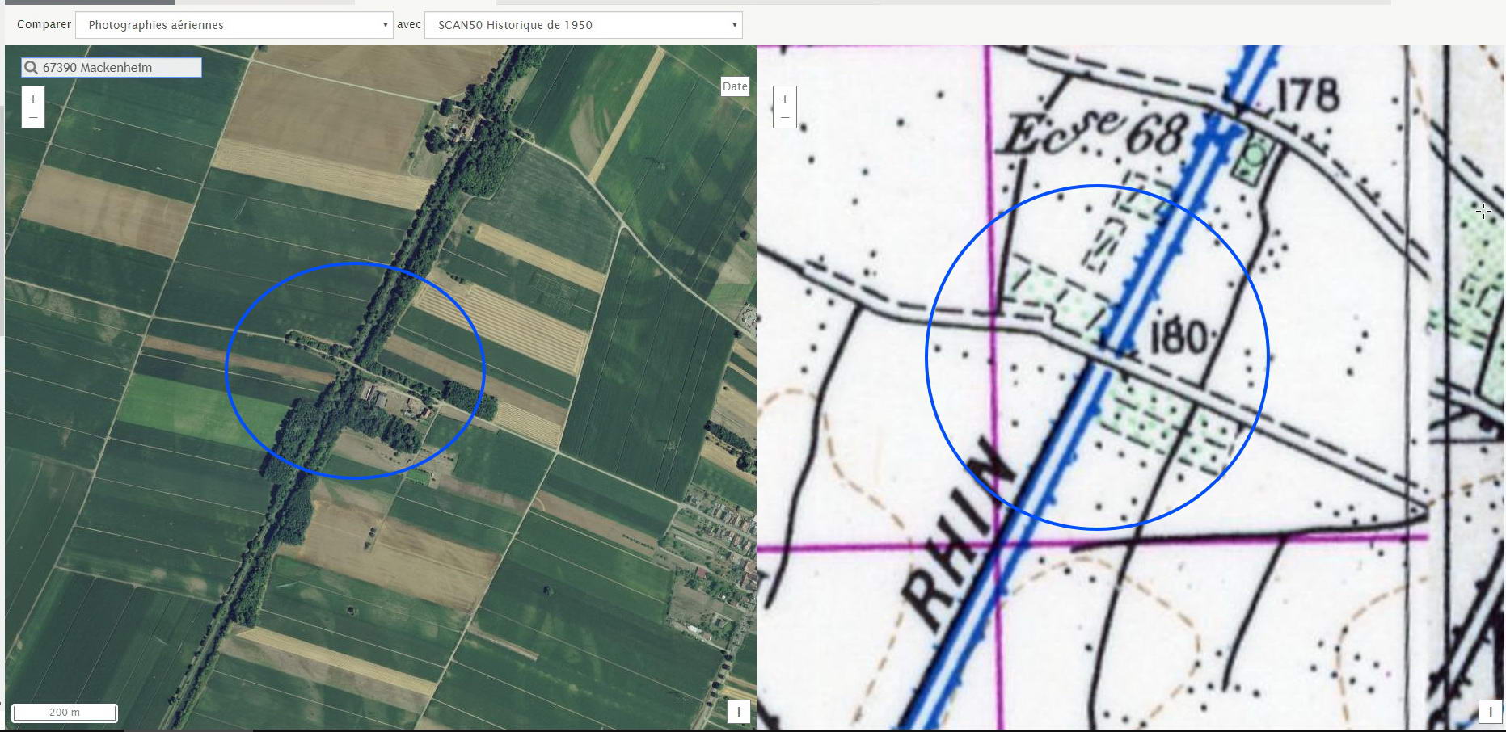Select the dark active tab at top left
The image size is (1506, 732).
(89, 2)
